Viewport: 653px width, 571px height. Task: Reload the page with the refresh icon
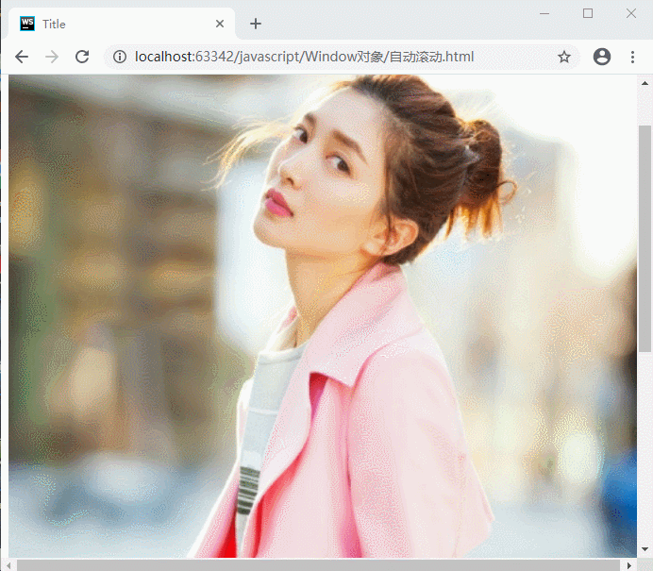click(82, 57)
